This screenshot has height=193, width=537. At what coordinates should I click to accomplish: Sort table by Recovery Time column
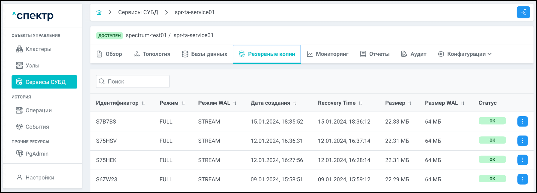click(x=360, y=103)
